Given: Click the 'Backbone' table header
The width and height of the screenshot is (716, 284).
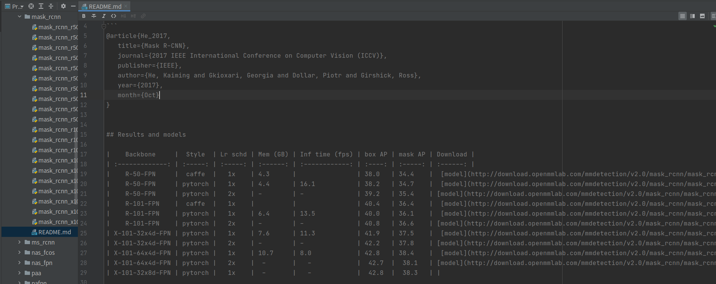Looking at the screenshot, I should [x=140, y=154].
